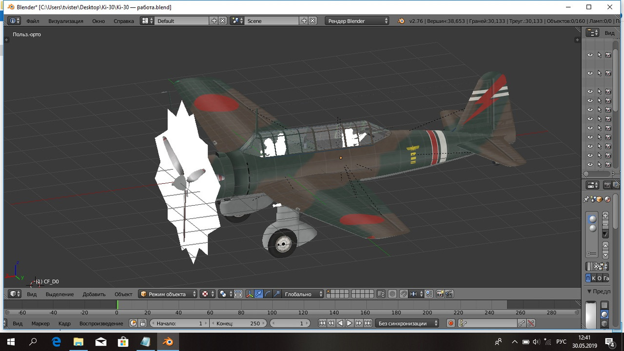Click the translate manipulator arrow icon
The height and width of the screenshot is (351, 624).
[259, 294]
